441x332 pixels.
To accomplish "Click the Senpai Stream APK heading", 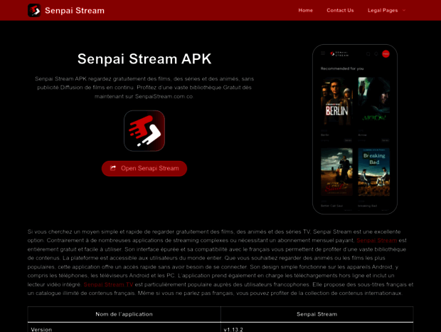I will (x=144, y=59).
